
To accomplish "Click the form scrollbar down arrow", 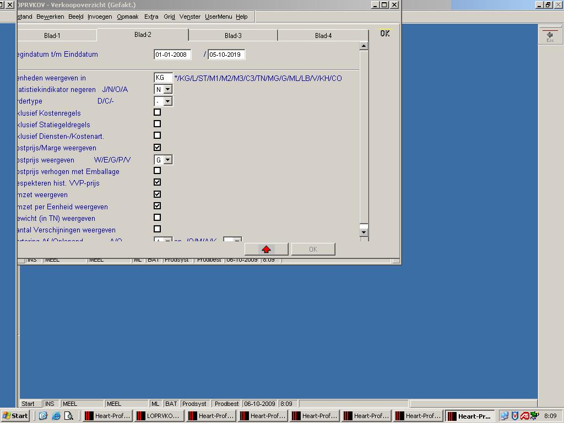I will click(x=364, y=232).
